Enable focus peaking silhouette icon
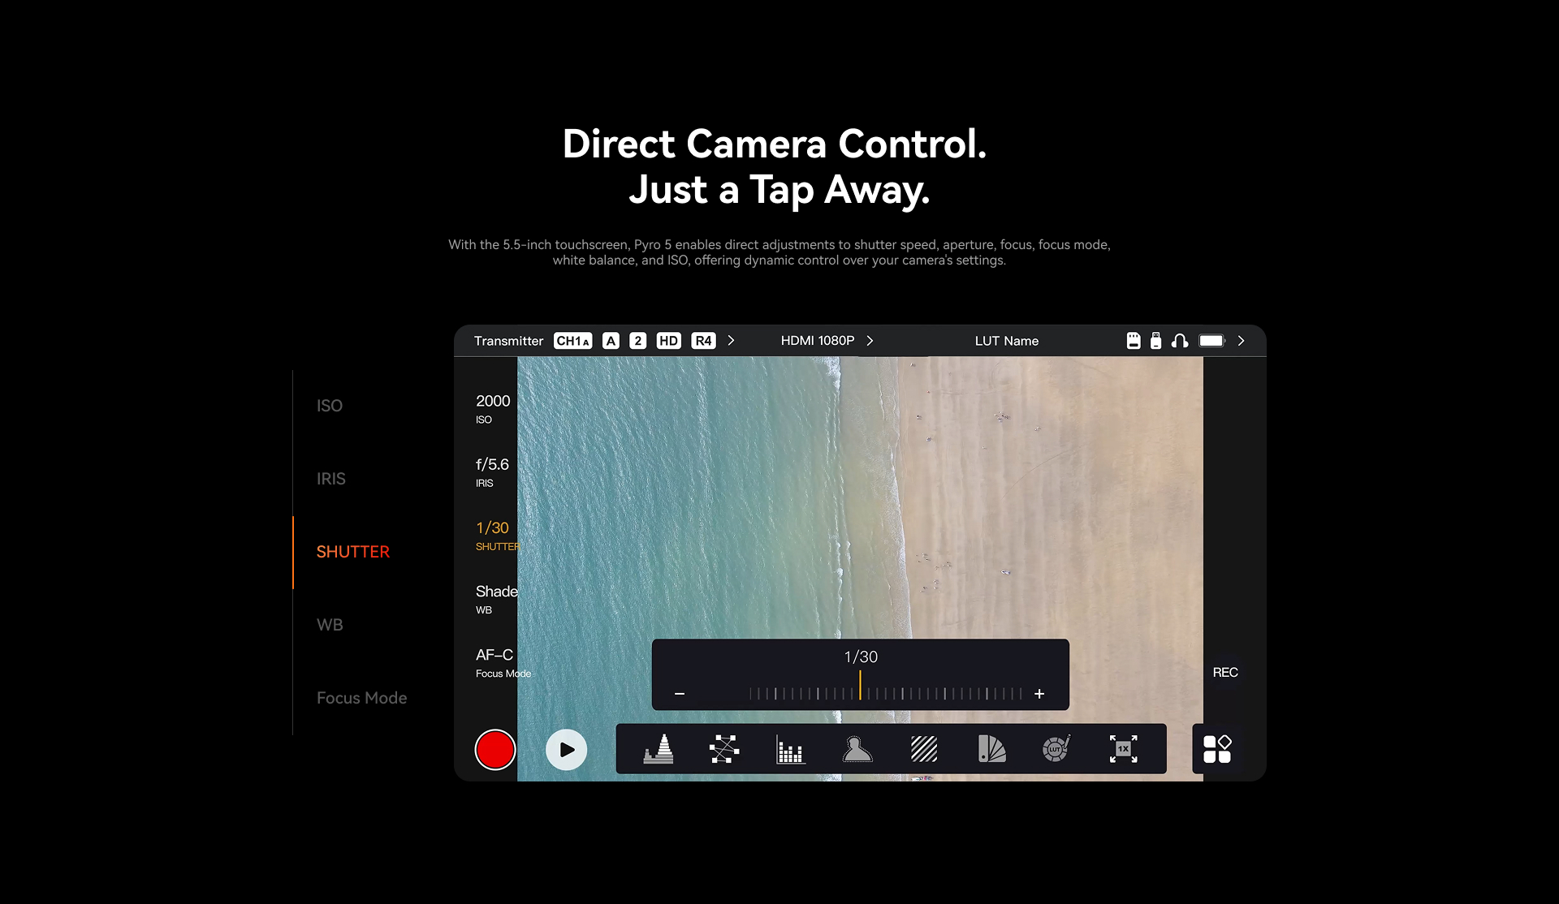 [857, 749]
